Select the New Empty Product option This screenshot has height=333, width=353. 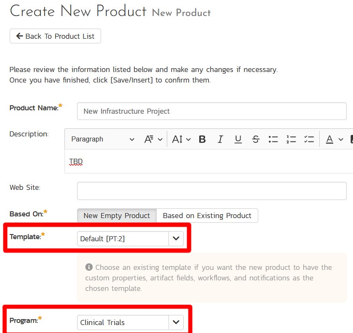117,216
